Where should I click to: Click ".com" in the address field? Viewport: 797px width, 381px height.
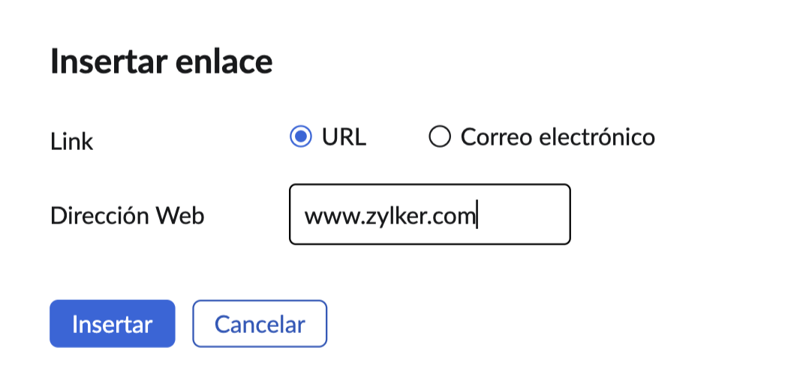tap(454, 217)
